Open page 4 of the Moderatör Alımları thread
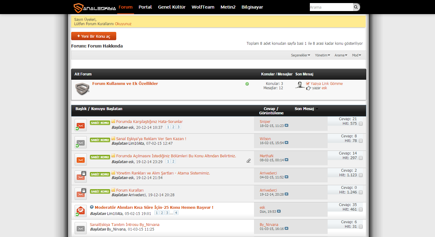 (x=176, y=213)
